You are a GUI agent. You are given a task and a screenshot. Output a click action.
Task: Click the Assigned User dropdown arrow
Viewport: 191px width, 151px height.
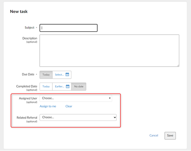pyautogui.click(x=110, y=98)
